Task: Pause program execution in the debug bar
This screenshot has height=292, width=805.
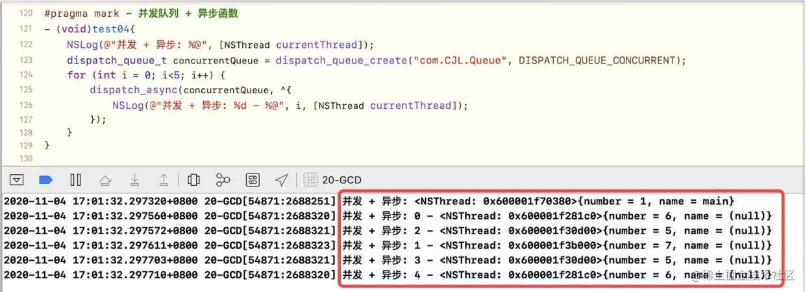Action: (75, 180)
